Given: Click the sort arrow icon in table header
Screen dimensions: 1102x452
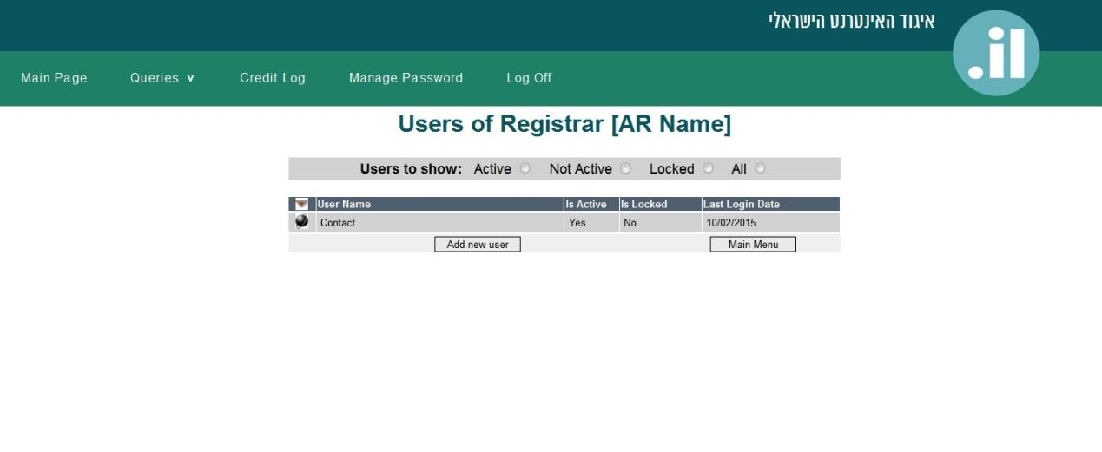Looking at the screenshot, I should [x=301, y=204].
